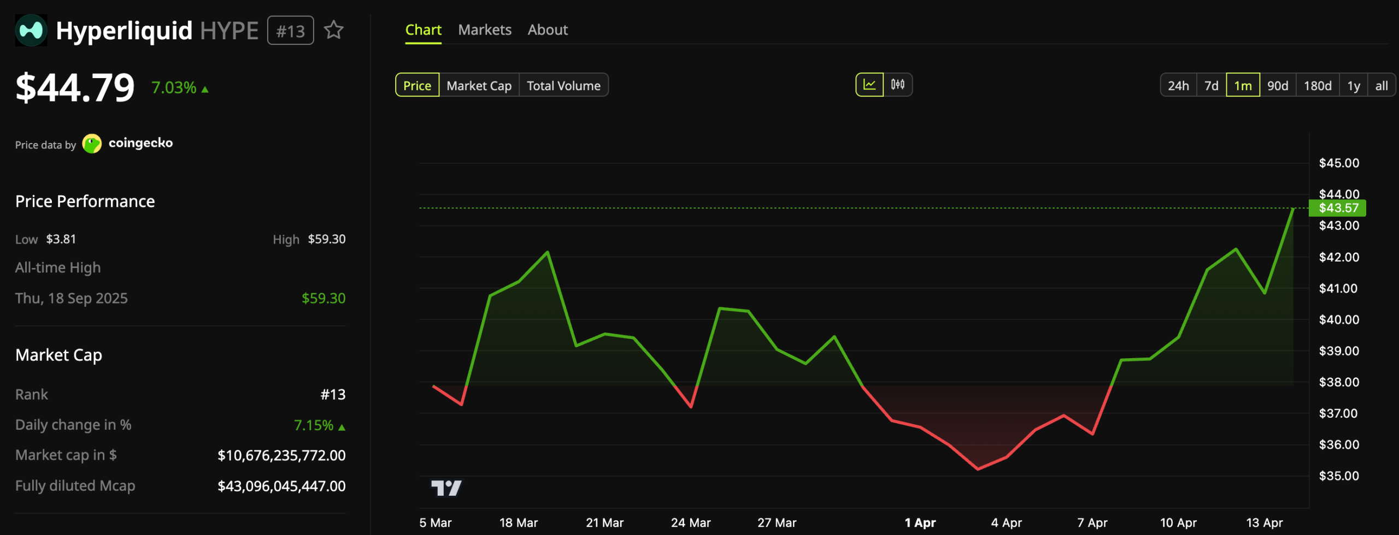Set timeframe to 7d
Screen dimensions: 1399x535
pos(1212,85)
